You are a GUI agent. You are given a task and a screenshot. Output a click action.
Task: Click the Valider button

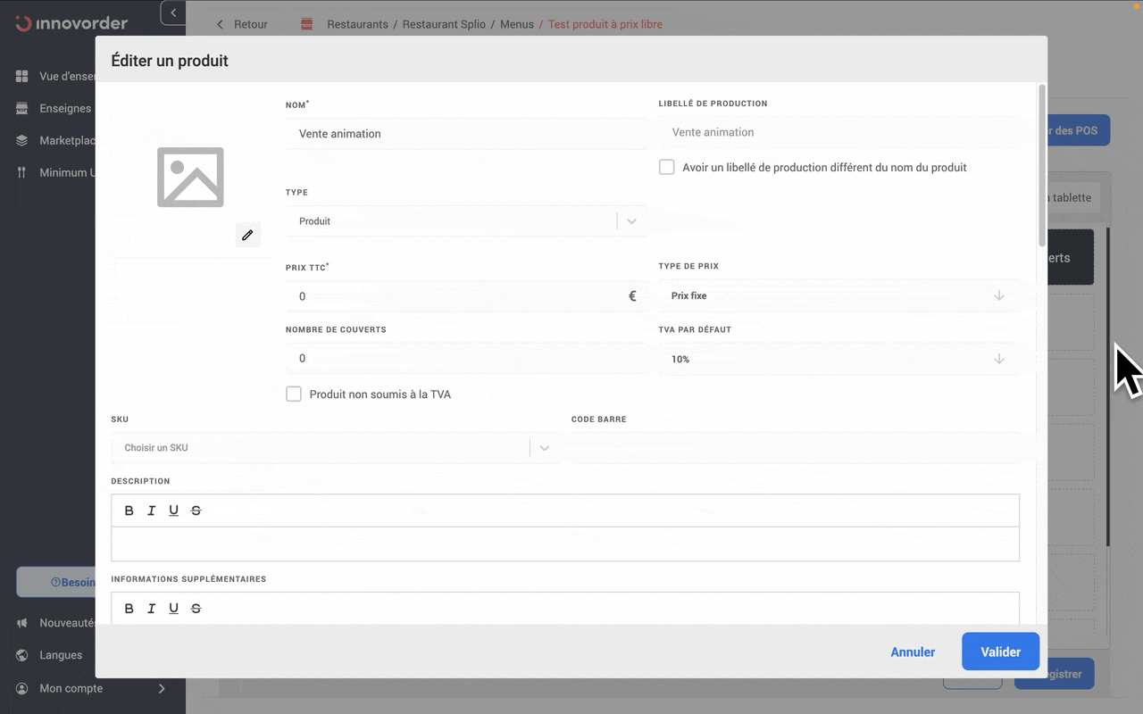point(1000,652)
